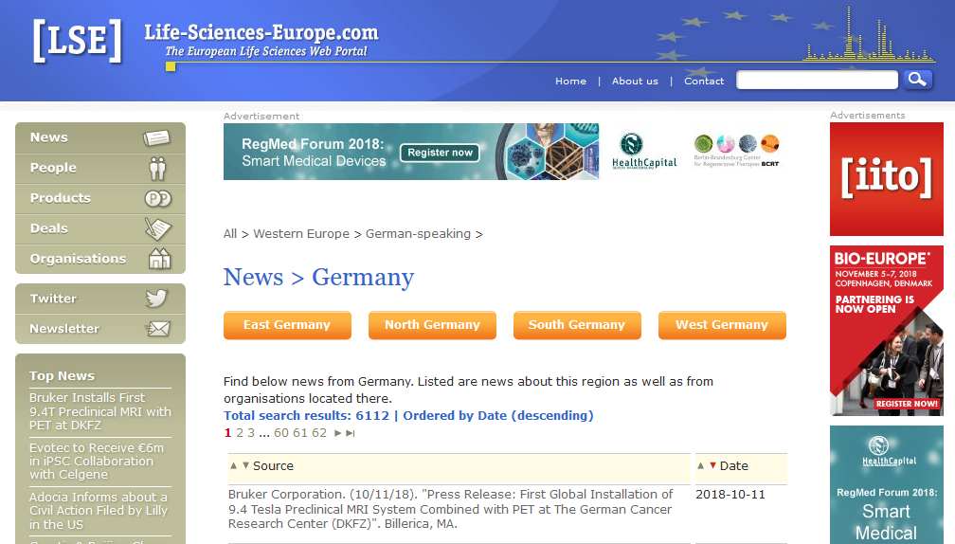Click the LSE logo in header

(78, 41)
